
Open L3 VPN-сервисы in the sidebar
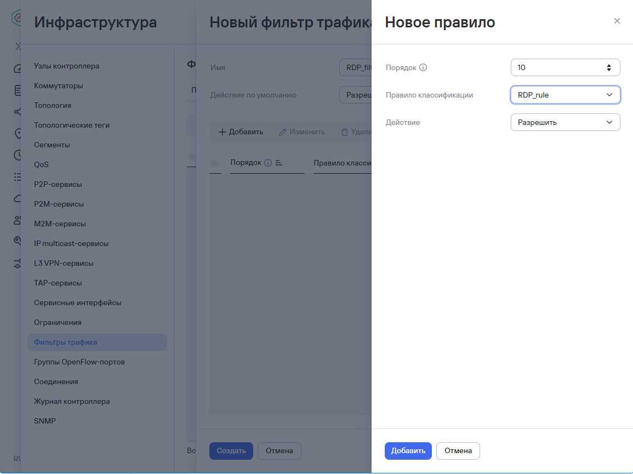pyautogui.click(x=64, y=263)
